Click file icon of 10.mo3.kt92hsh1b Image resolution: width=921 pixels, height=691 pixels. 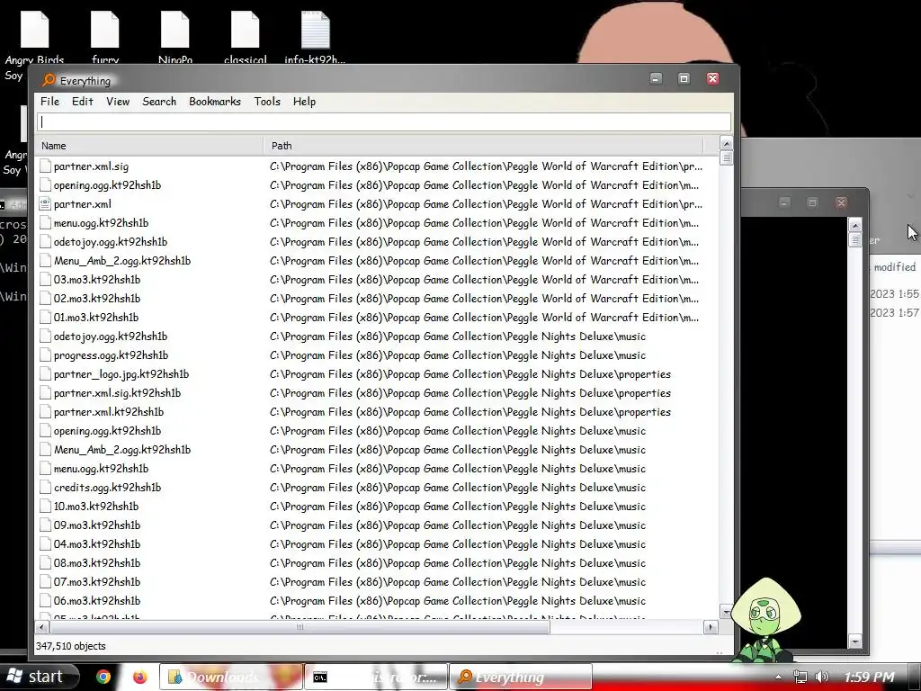(45, 506)
